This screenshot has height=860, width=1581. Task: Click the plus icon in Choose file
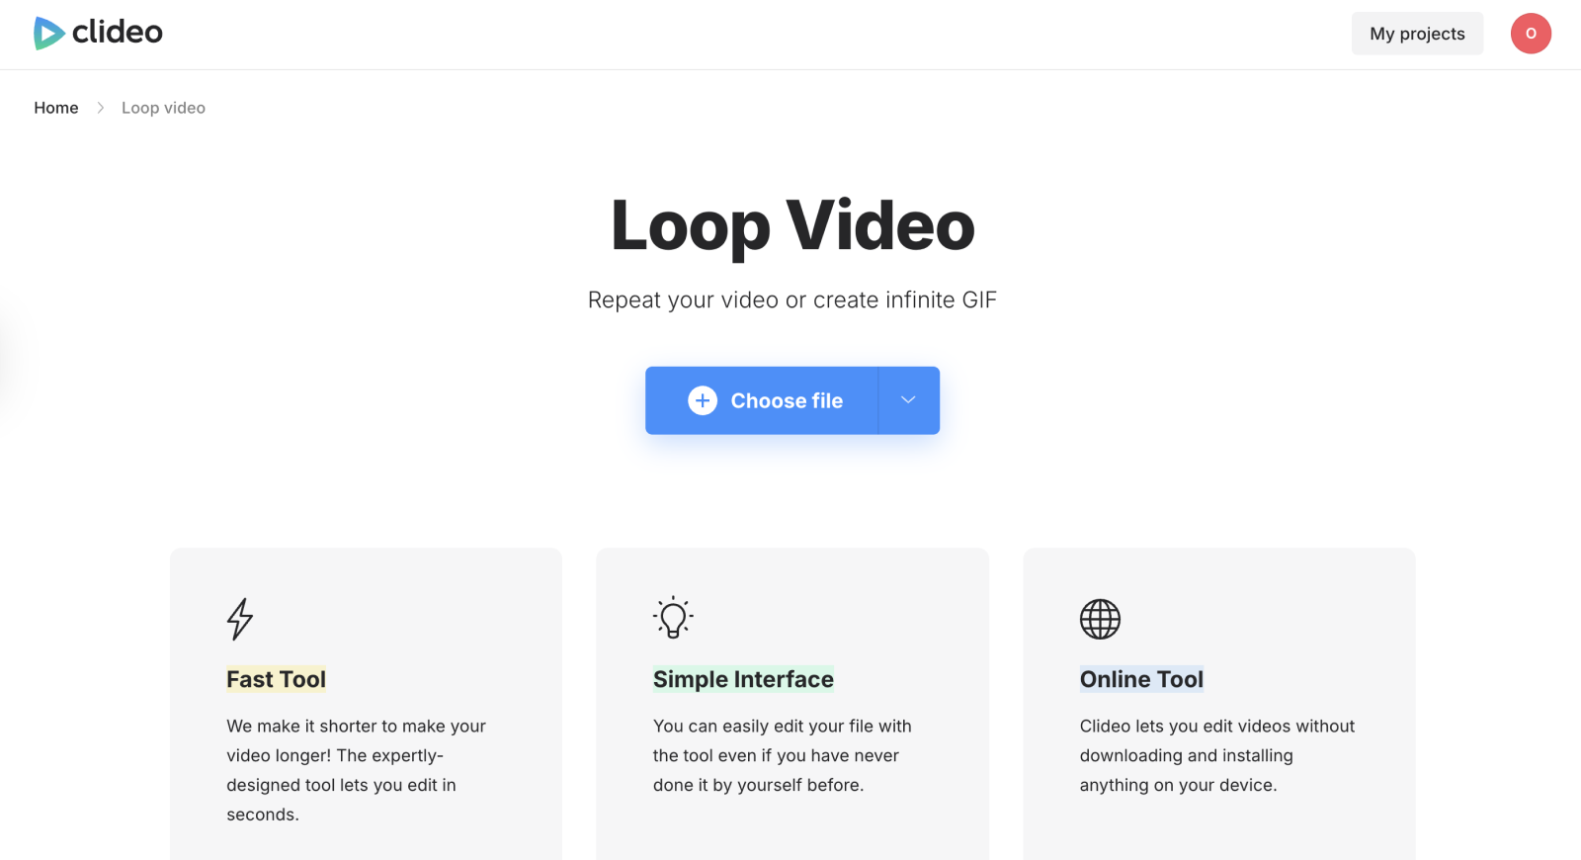point(703,400)
